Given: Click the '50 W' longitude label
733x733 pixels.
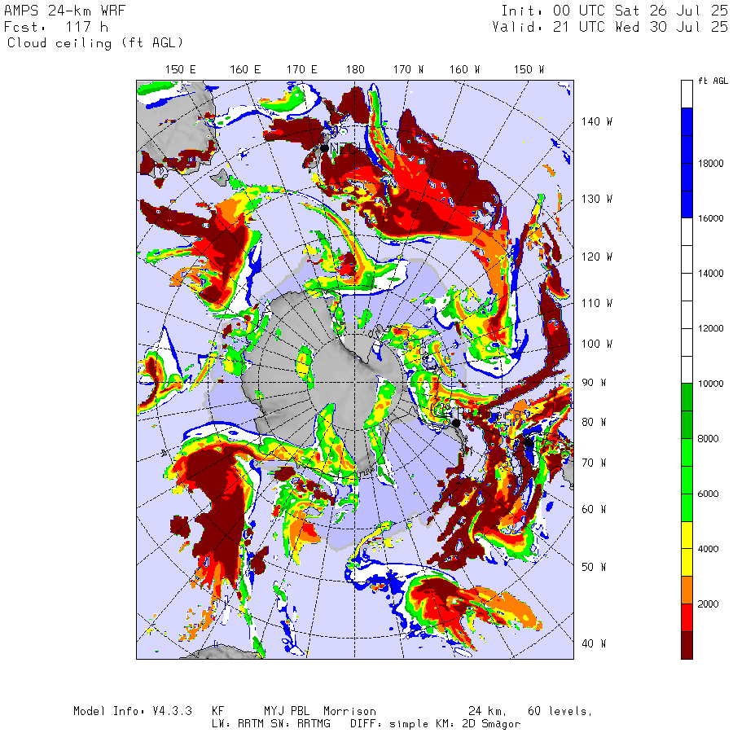Looking at the screenshot, I should tap(594, 567).
